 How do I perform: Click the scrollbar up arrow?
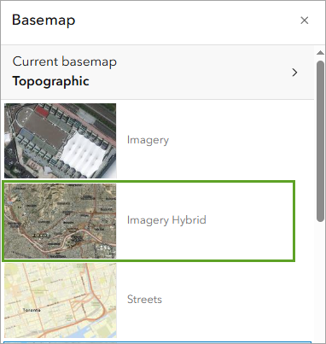320,53
